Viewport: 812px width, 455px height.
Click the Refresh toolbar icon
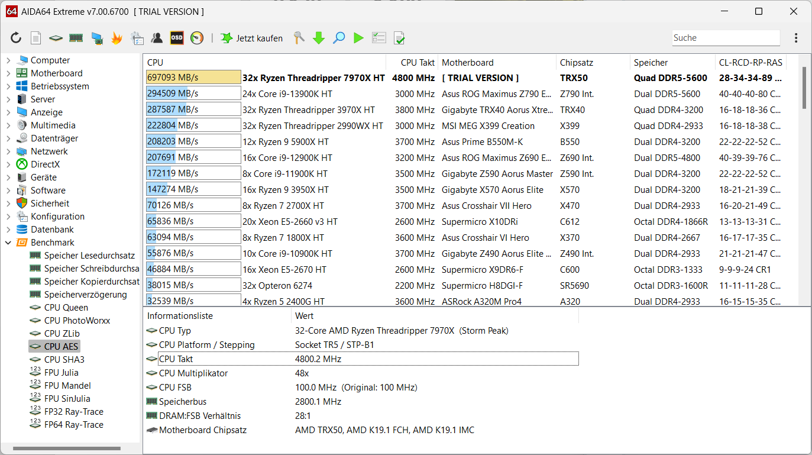coord(16,38)
